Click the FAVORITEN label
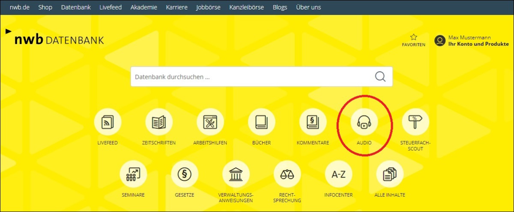The image size is (514, 212). pyautogui.click(x=413, y=45)
